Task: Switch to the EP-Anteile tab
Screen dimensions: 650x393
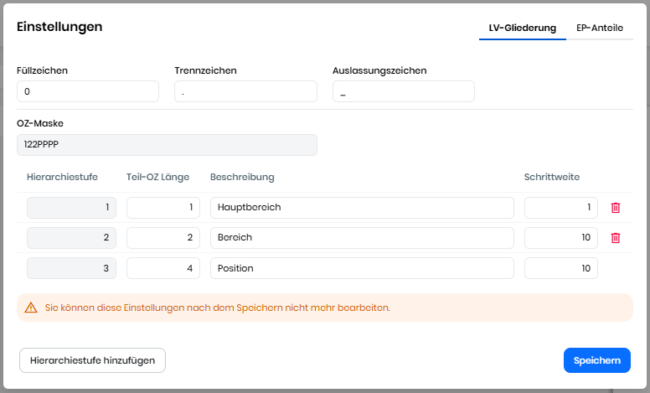Action: [x=599, y=28]
